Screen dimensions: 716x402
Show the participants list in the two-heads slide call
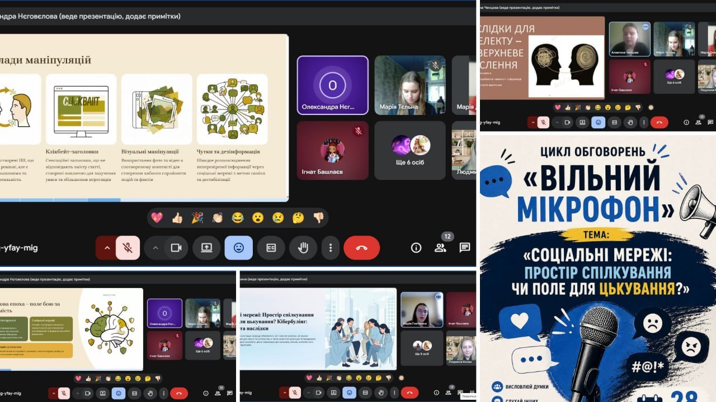pyautogui.click(x=699, y=122)
